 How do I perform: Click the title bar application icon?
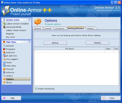coord(2,3)
